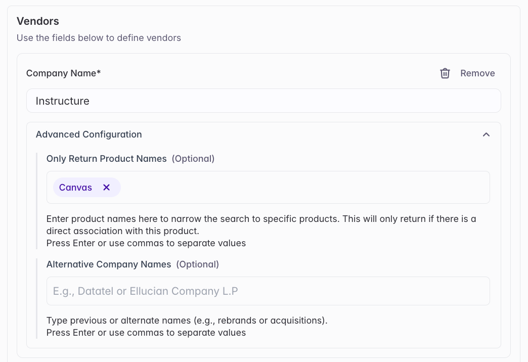Click the Alternative Company Names label
Viewport: 528px width, 362px height.
click(109, 264)
